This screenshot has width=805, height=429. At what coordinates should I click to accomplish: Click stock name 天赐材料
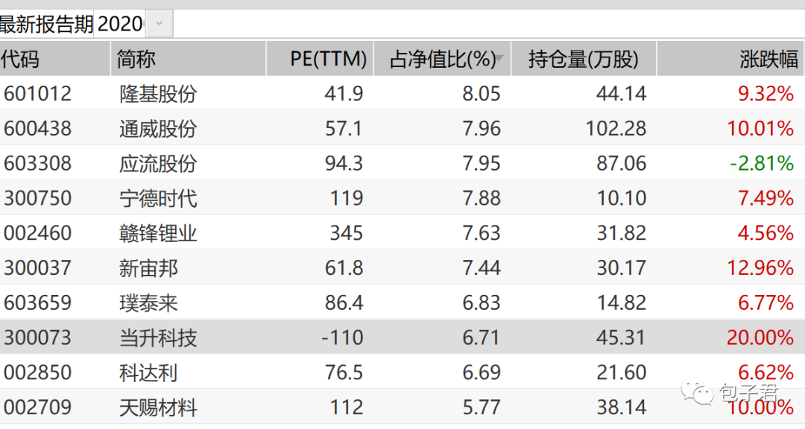[x=158, y=407]
